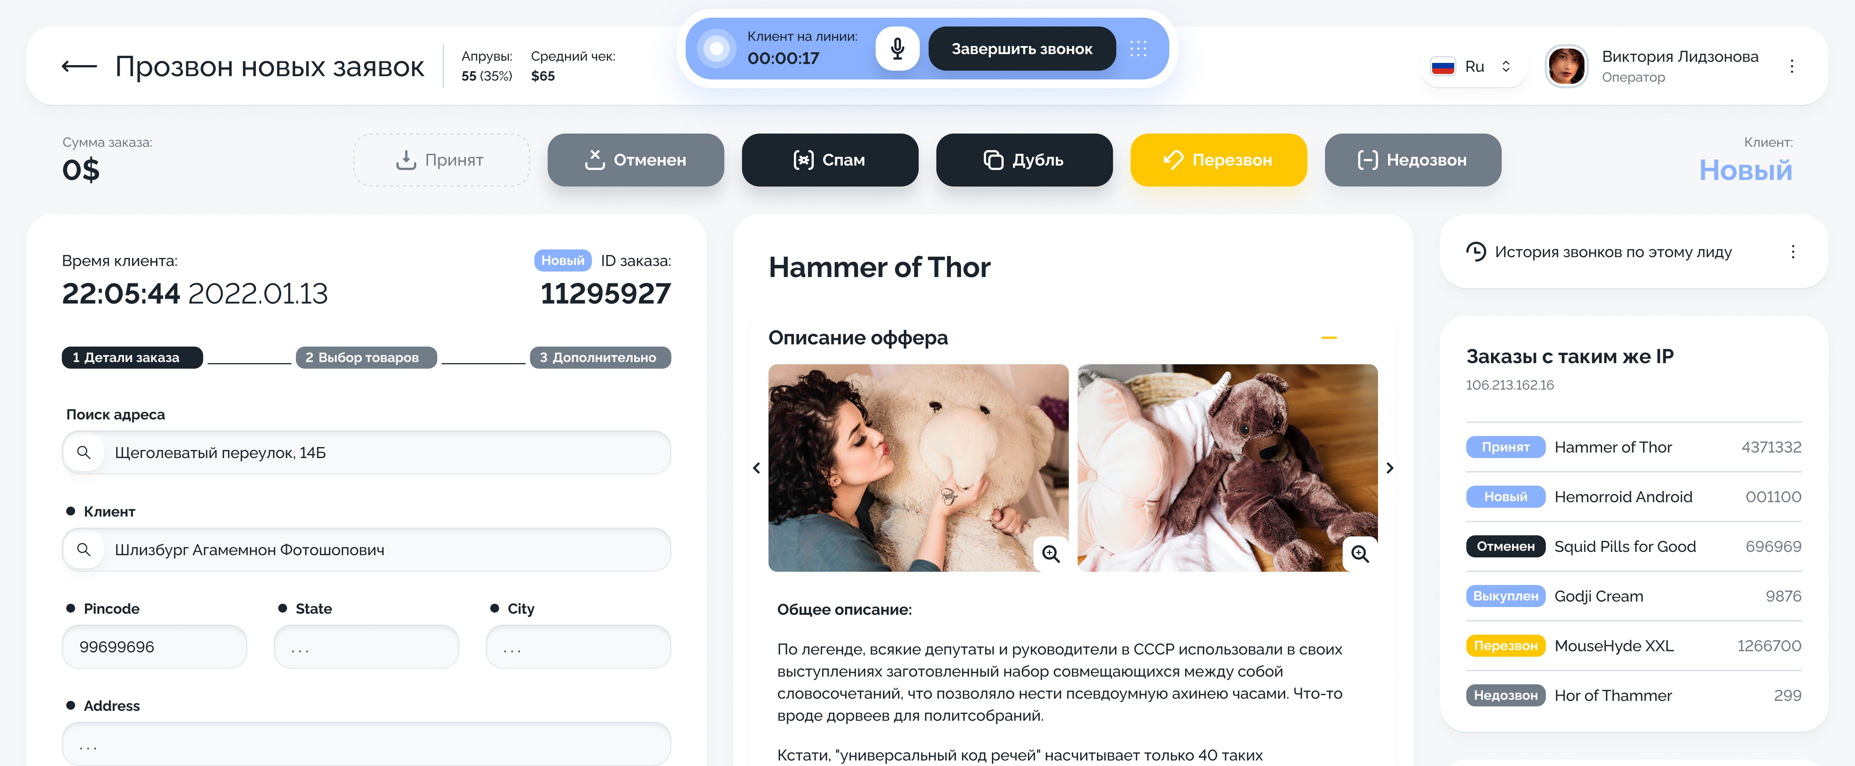Click the Pincode input field

154,646
